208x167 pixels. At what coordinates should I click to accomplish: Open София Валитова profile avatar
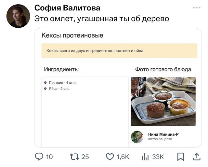(x=18, y=16)
